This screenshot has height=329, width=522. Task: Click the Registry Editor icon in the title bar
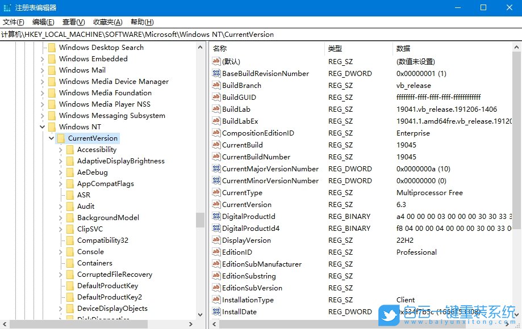[x=7, y=7]
